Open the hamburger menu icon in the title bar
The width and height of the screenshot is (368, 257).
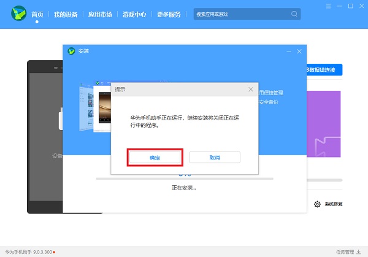[328, 6]
